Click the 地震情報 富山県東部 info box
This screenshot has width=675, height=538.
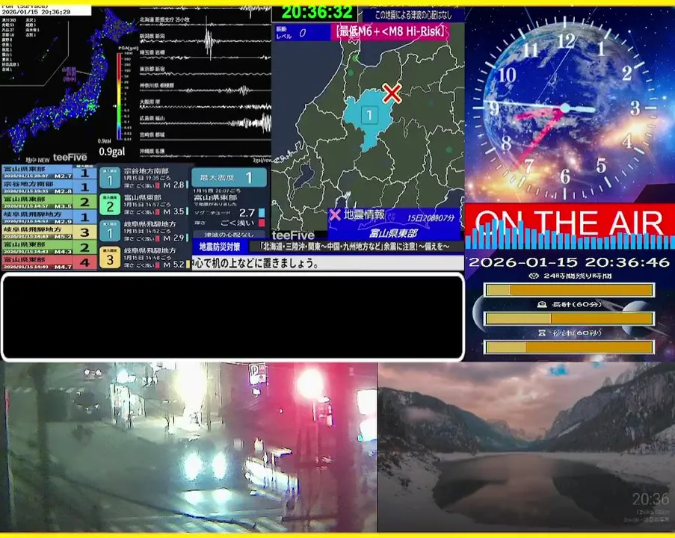(394, 224)
